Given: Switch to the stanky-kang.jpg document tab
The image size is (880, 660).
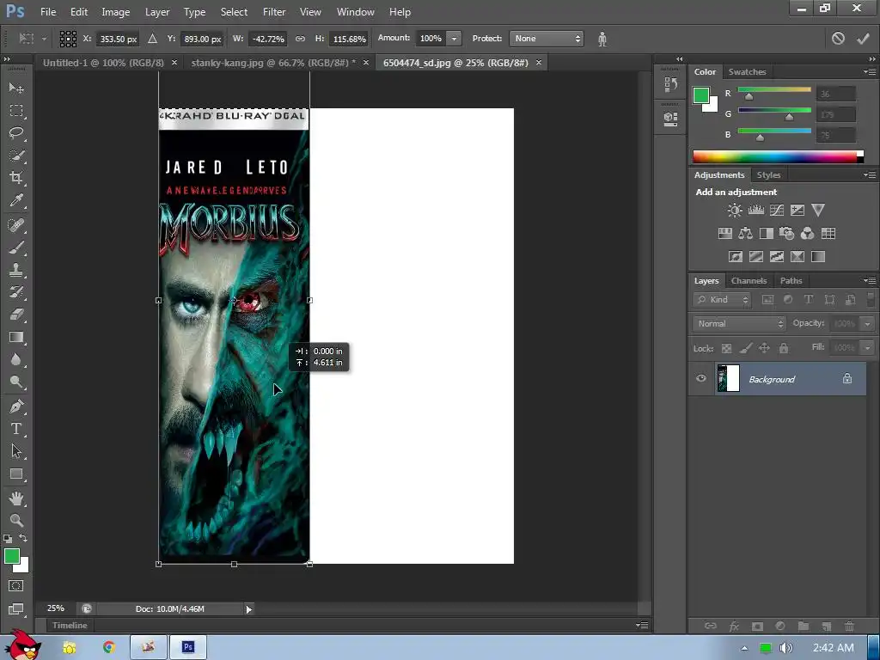Looking at the screenshot, I should [273, 63].
